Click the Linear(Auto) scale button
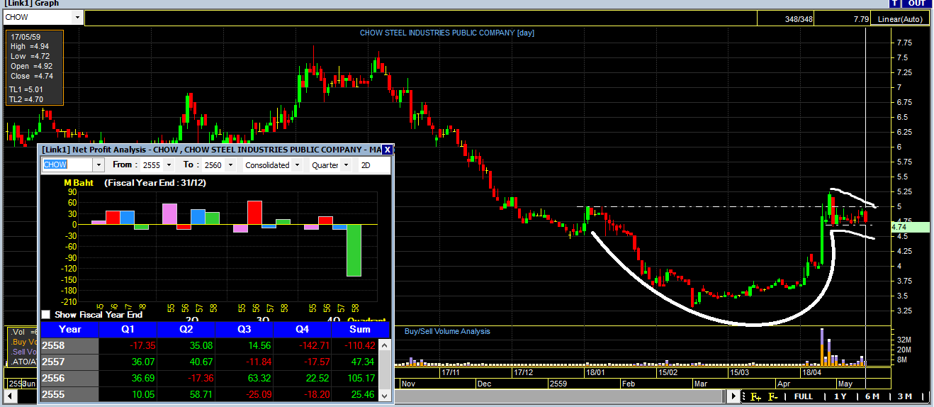 (900, 19)
